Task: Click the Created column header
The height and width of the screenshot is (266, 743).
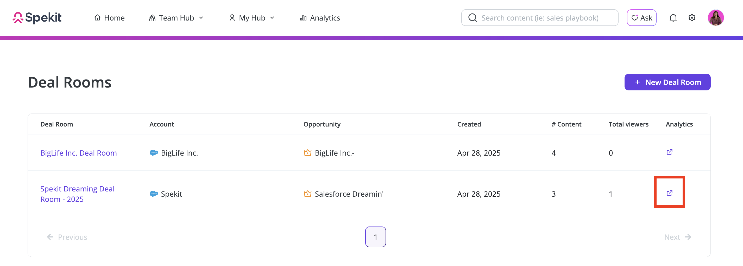Action: point(469,124)
